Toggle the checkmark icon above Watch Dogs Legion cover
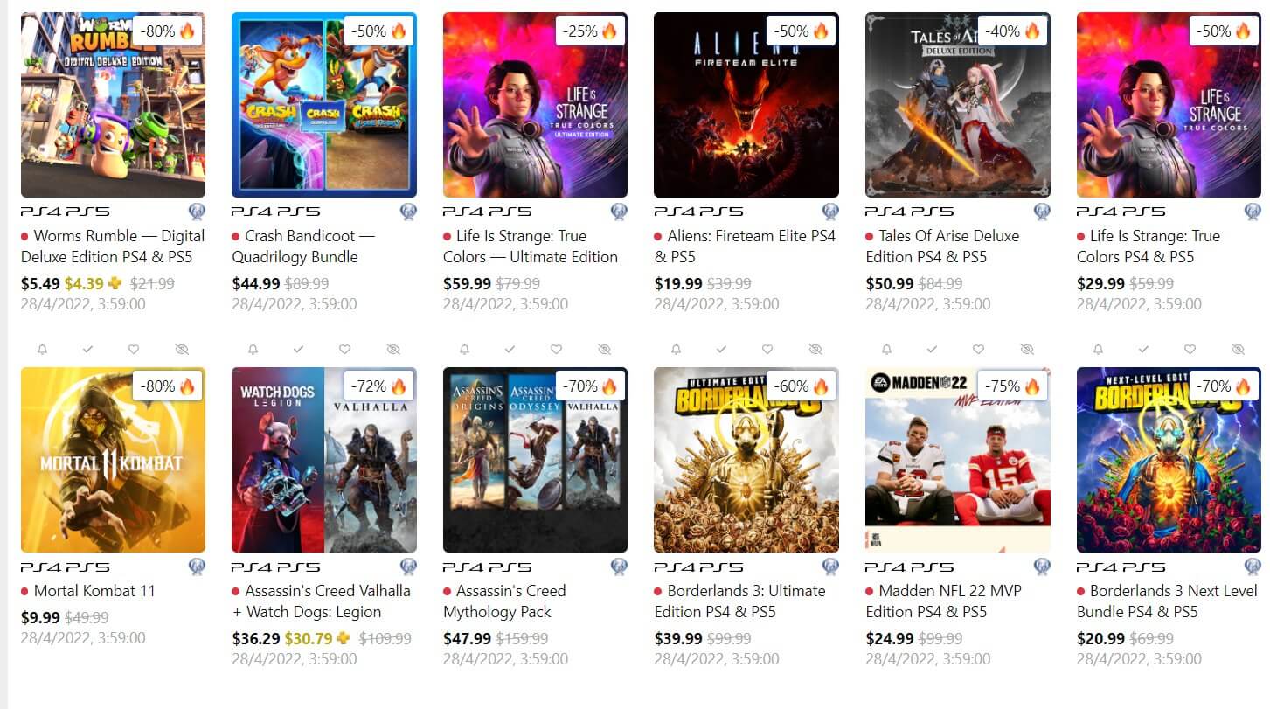Screen dimensions: 1270x709 click(298, 349)
